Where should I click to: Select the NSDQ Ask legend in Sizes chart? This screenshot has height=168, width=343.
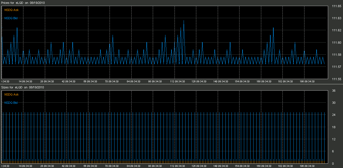(12, 94)
